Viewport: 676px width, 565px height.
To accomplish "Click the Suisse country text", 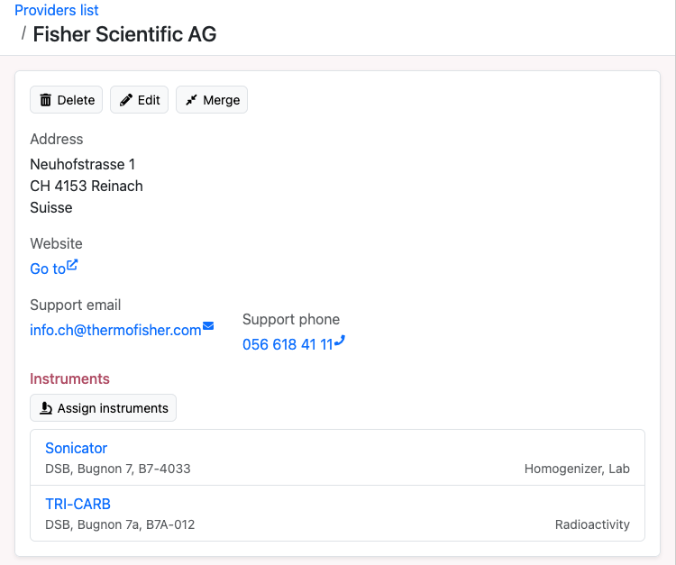I will point(51,207).
